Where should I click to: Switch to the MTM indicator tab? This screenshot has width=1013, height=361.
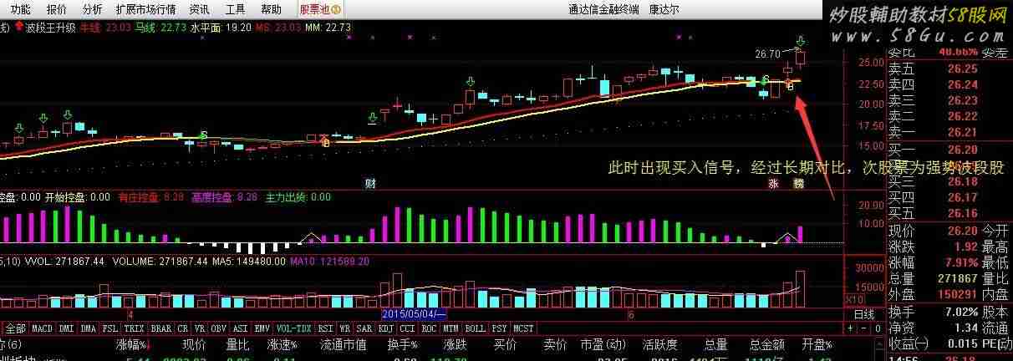point(451,328)
